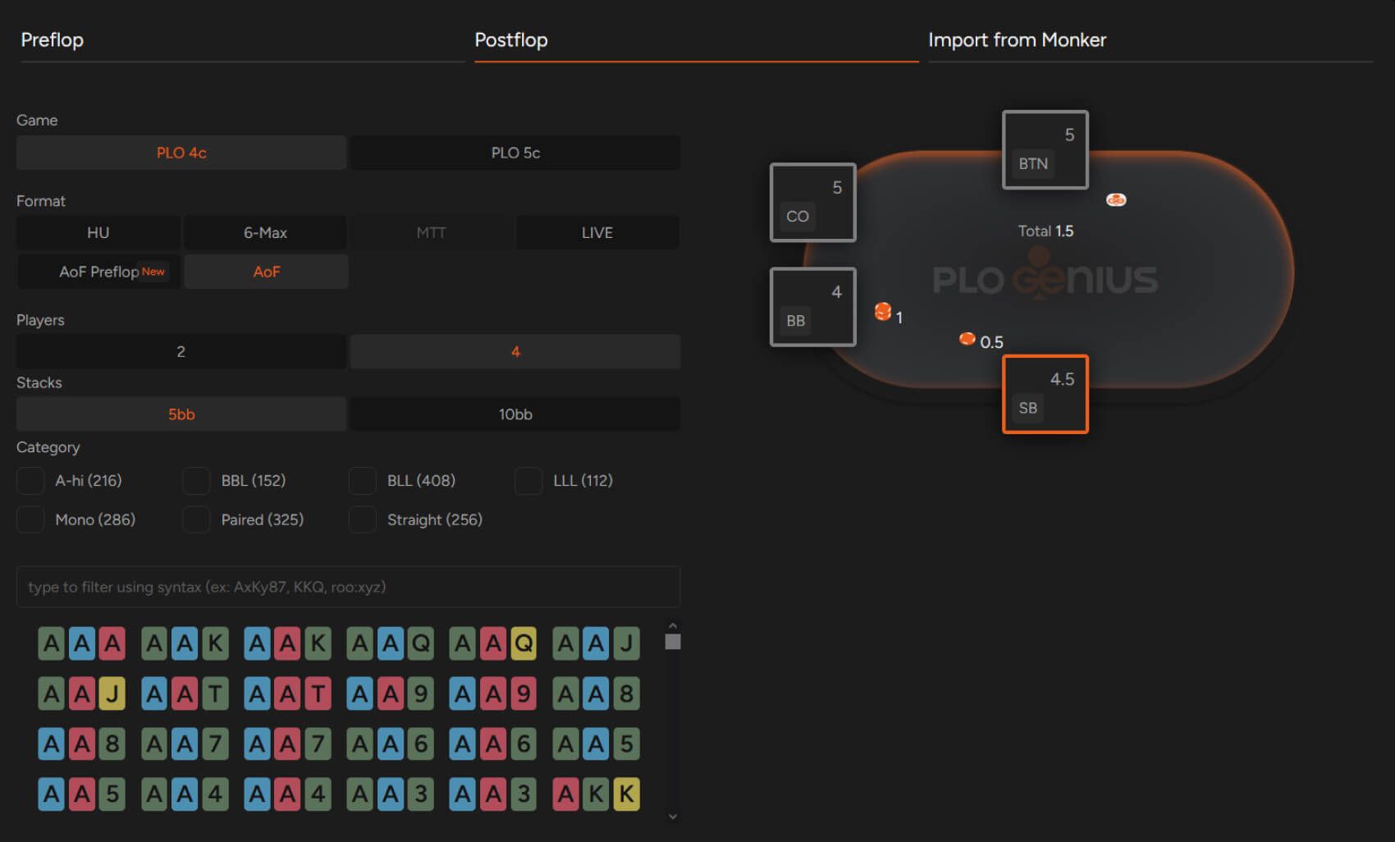Click the dealer button chip near BTN
This screenshot has width=1395, height=842.
pos(1116,199)
